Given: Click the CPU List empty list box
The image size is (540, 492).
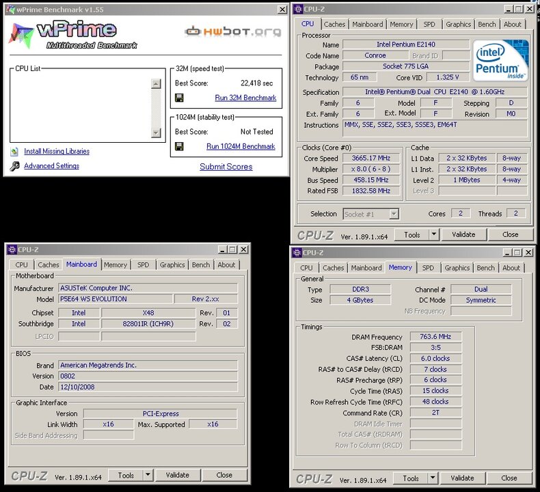Looking at the screenshot, I should 87,108.
